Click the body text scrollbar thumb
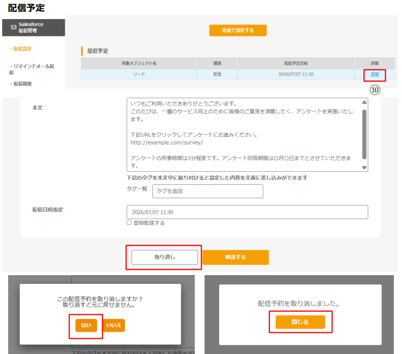The image size is (402, 354). click(x=364, y=134)
